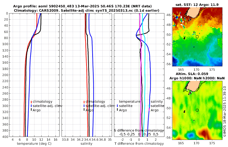Click the 'temperature' legend heading in difference plot
228x147 pixels.
click(x=129, y=101)
